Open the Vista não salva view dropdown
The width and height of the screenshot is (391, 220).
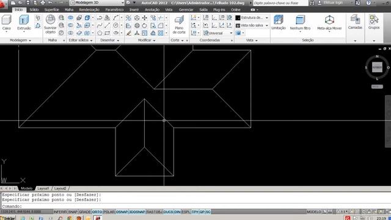tap(252, 26)
